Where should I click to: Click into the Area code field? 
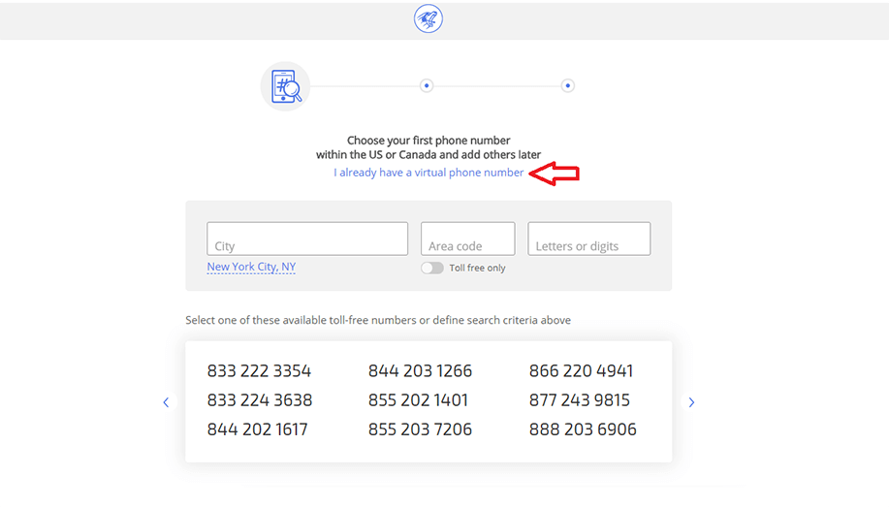pos(467,238)
